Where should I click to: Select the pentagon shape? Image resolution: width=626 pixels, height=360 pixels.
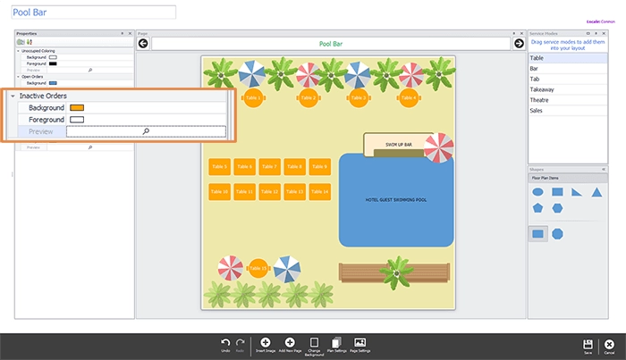537,208
